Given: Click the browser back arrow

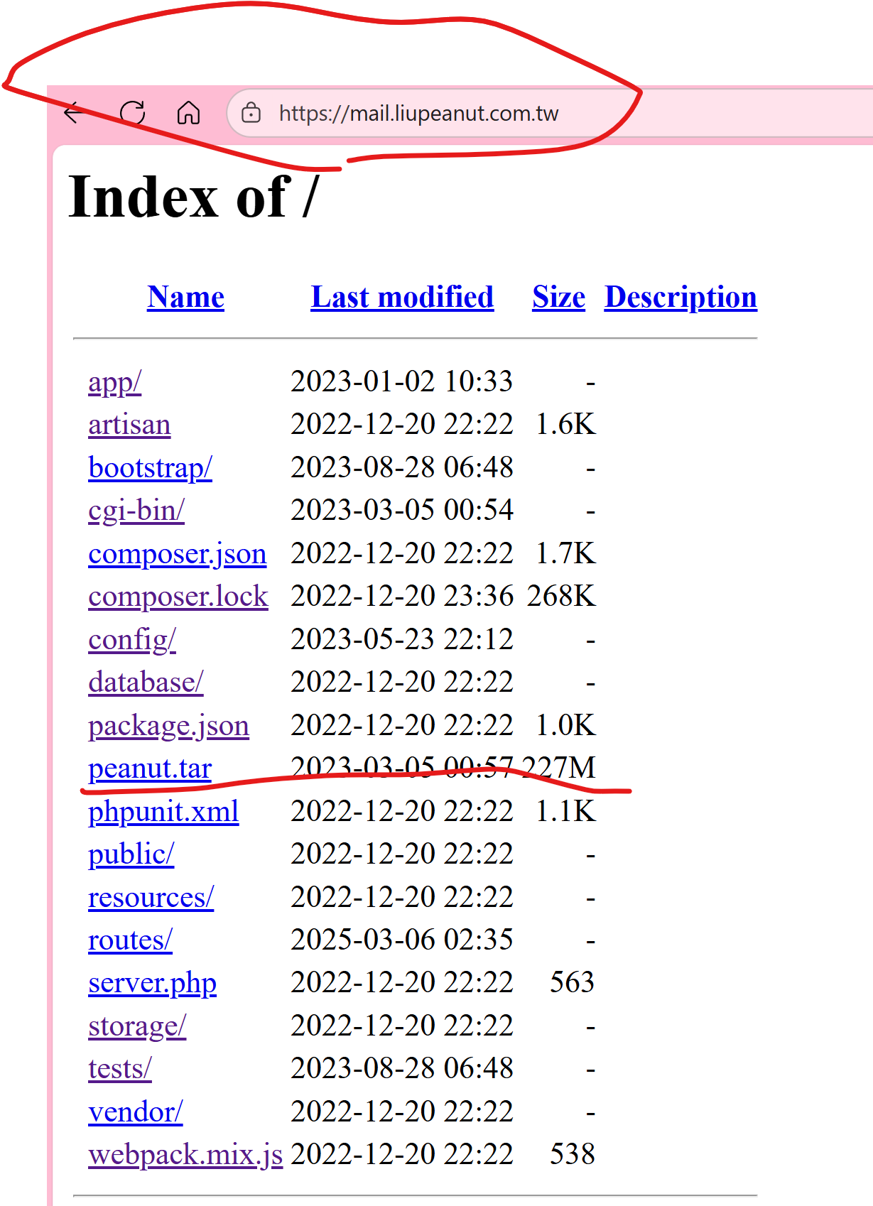Looking at the screenshot, I should click(x=75, y=112).
